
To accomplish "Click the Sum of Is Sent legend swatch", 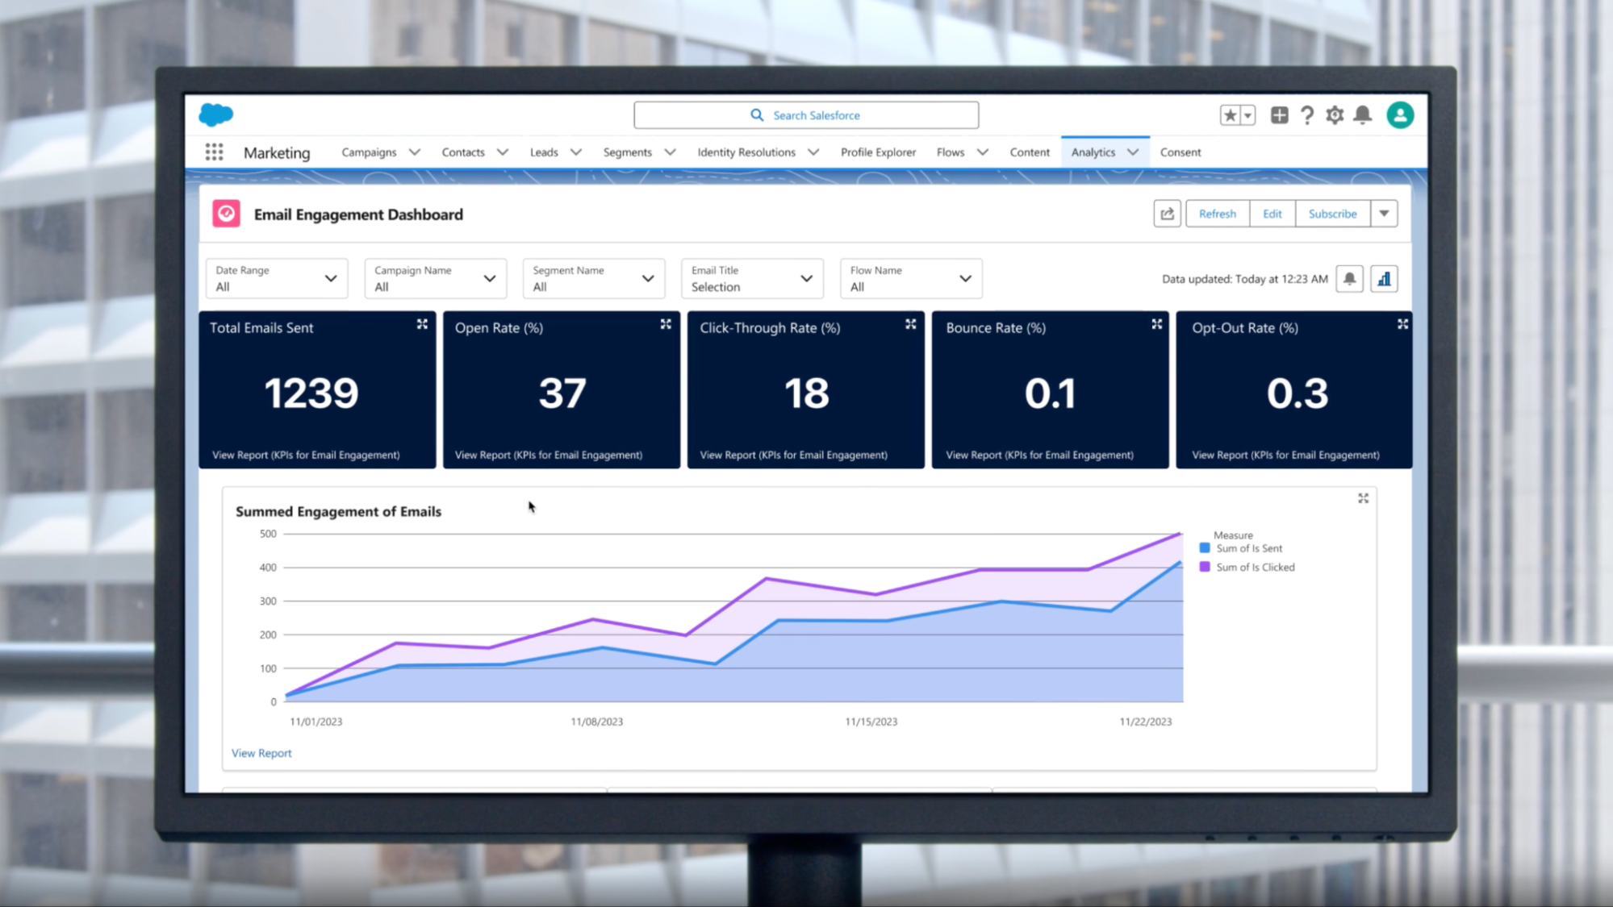I will [1205, 548].
